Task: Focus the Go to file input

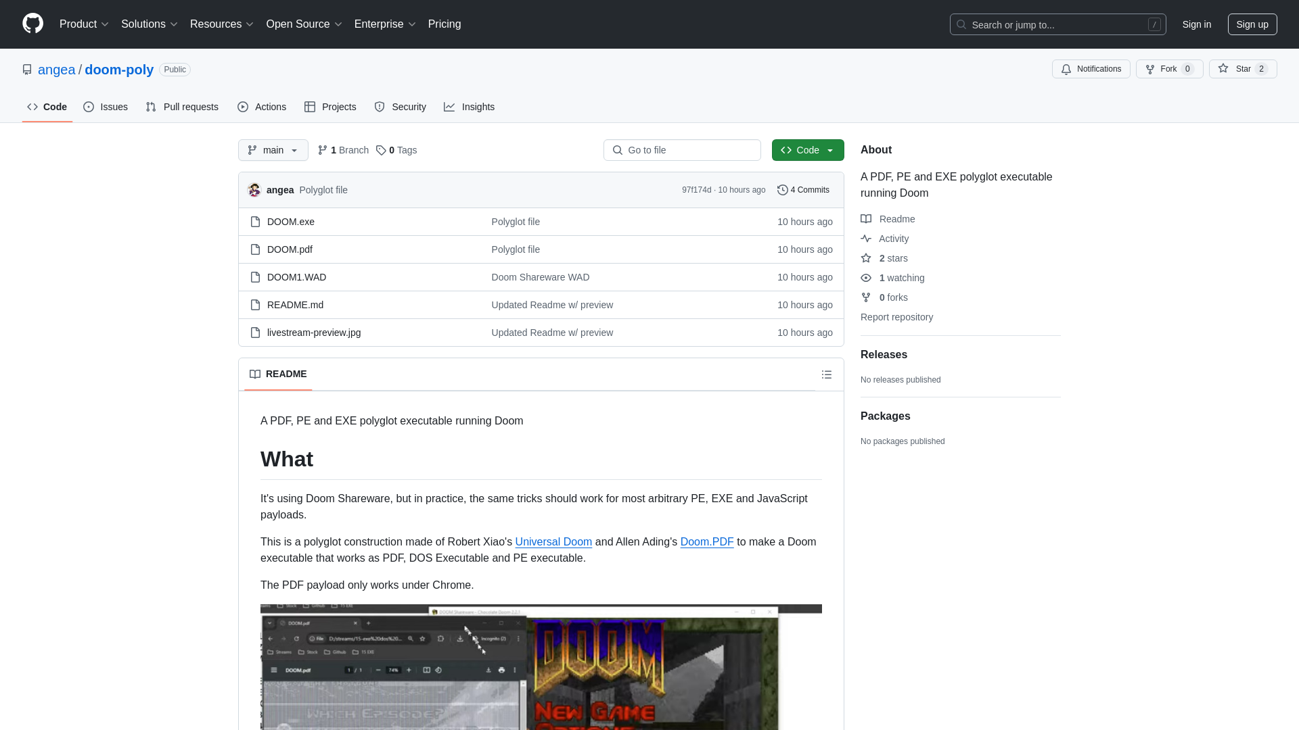Action: tap(682, 150)
